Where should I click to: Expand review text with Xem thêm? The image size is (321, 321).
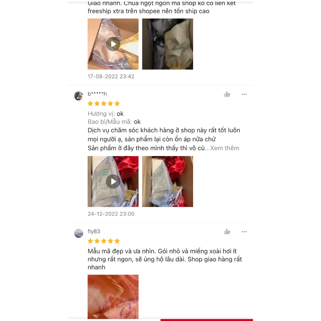click(224, 148)
